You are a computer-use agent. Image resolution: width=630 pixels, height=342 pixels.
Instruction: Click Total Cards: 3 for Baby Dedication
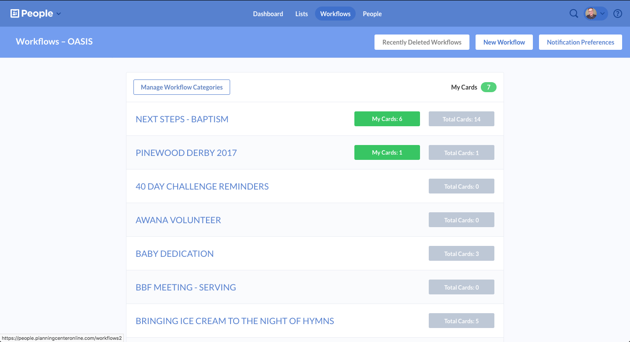tap(461, 254)
